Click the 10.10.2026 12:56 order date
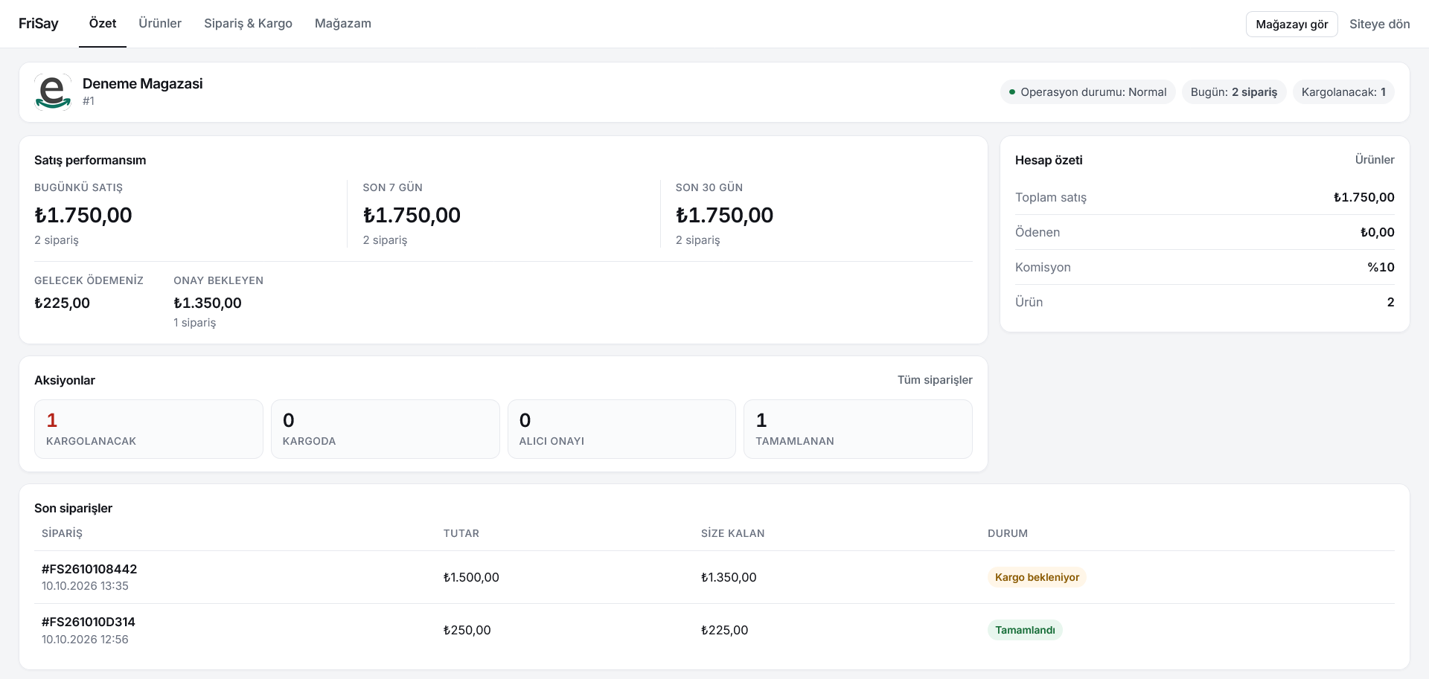 [85, 640]
